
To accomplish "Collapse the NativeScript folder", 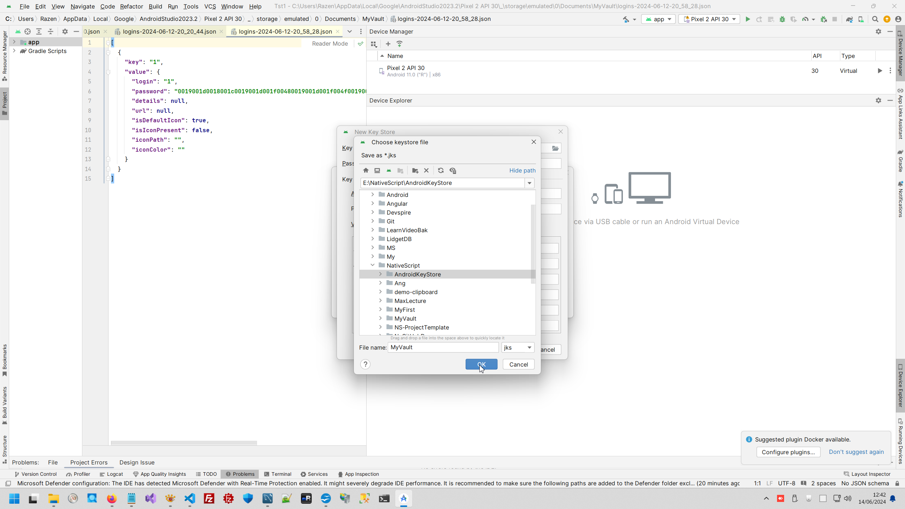I will tap(372, 265).
